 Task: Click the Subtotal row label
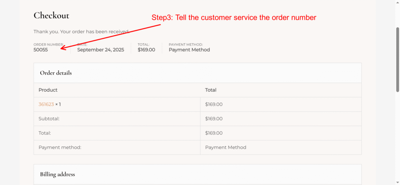click(49, 119)
